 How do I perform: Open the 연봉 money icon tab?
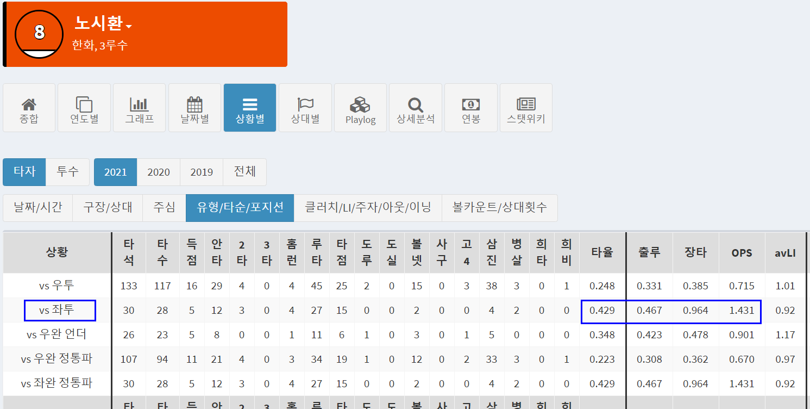[471, 108]
